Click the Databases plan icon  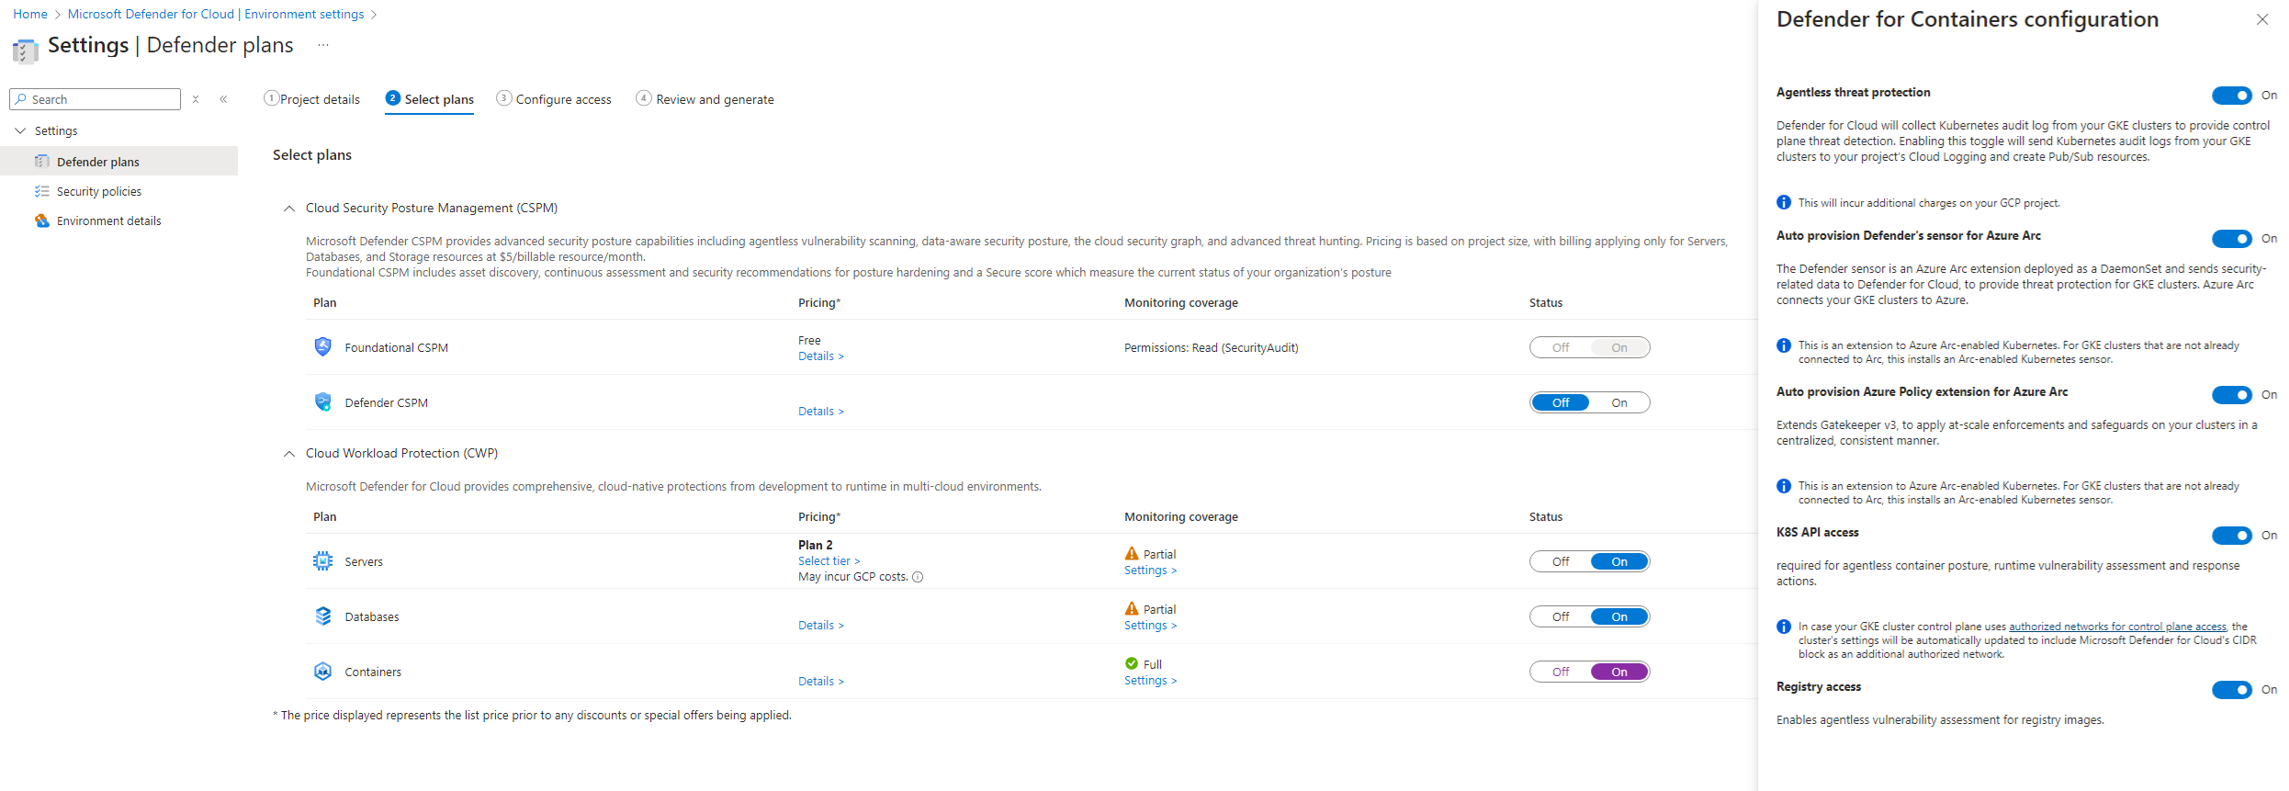click(322, 616)
